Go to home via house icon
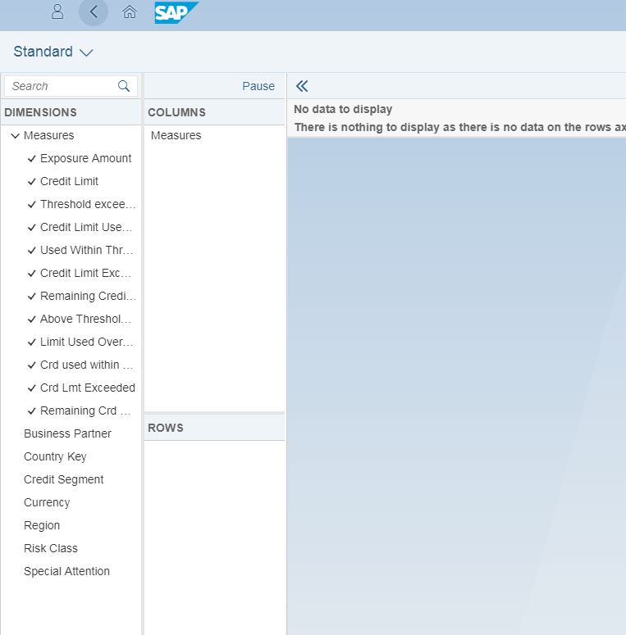 [130, 11]
